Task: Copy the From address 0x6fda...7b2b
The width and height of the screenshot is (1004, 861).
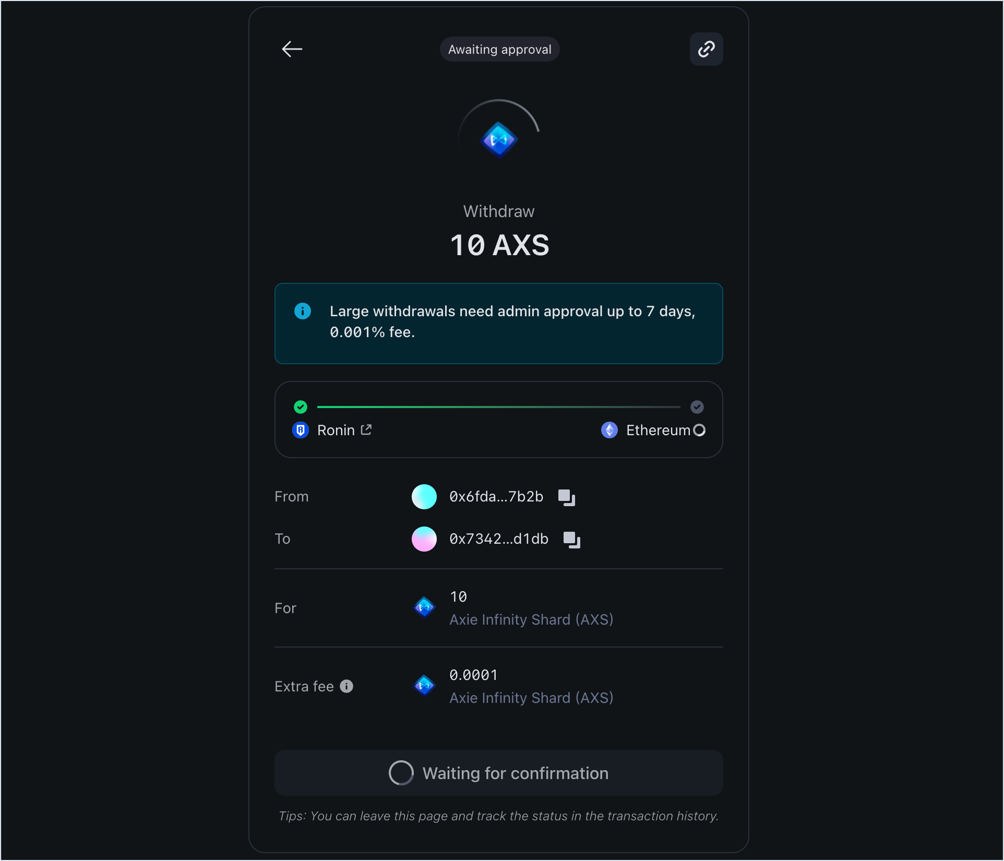Action: (566, 497)
